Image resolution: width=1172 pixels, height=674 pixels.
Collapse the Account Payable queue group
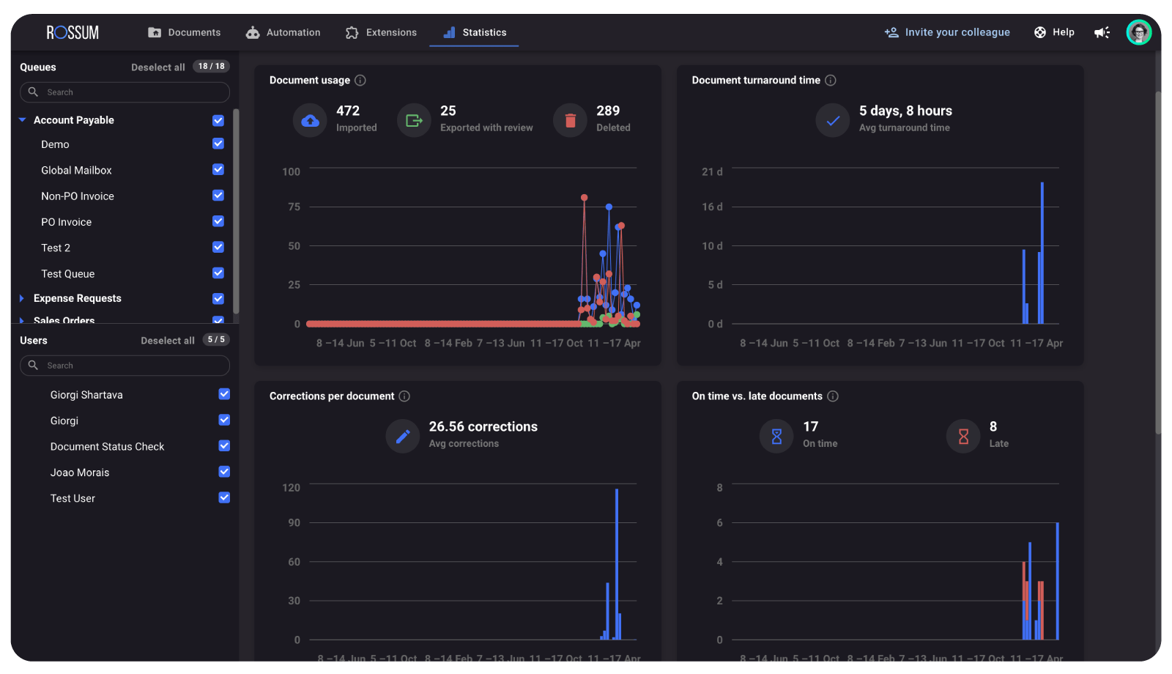21,119
